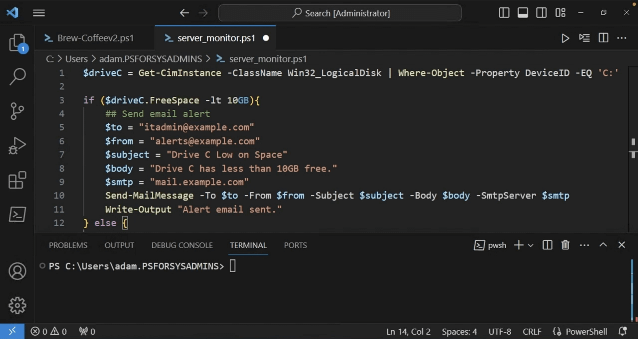The width and height of the screenshot is (638, 339).
Task: Open the Accounts menu icon
Action: [17, 271]
